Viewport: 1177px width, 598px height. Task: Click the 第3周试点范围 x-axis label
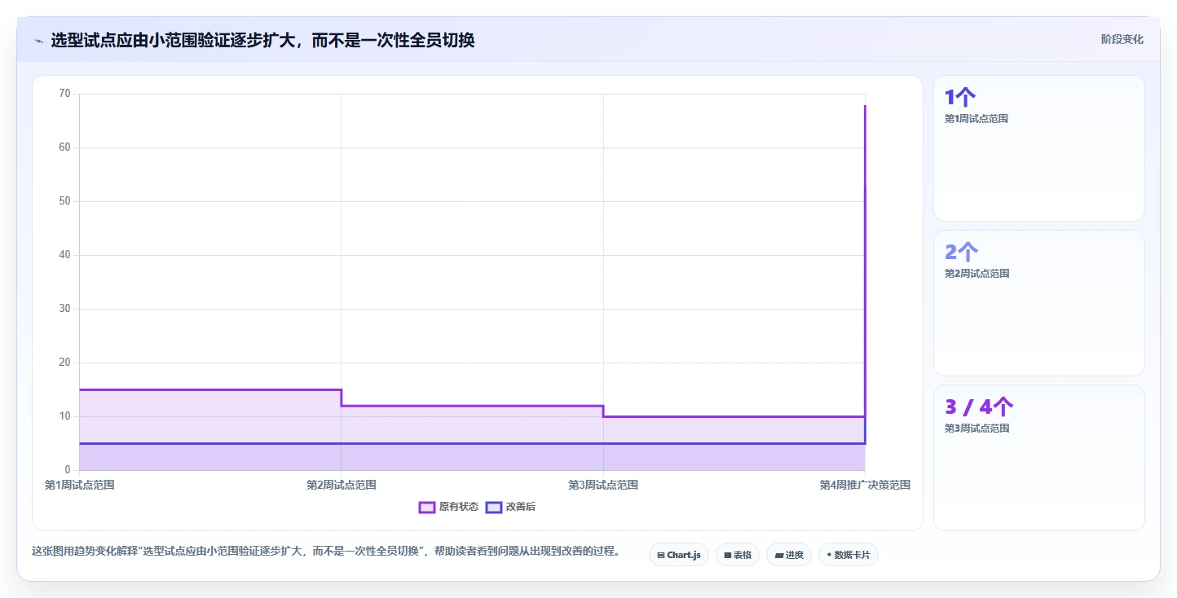603,485
